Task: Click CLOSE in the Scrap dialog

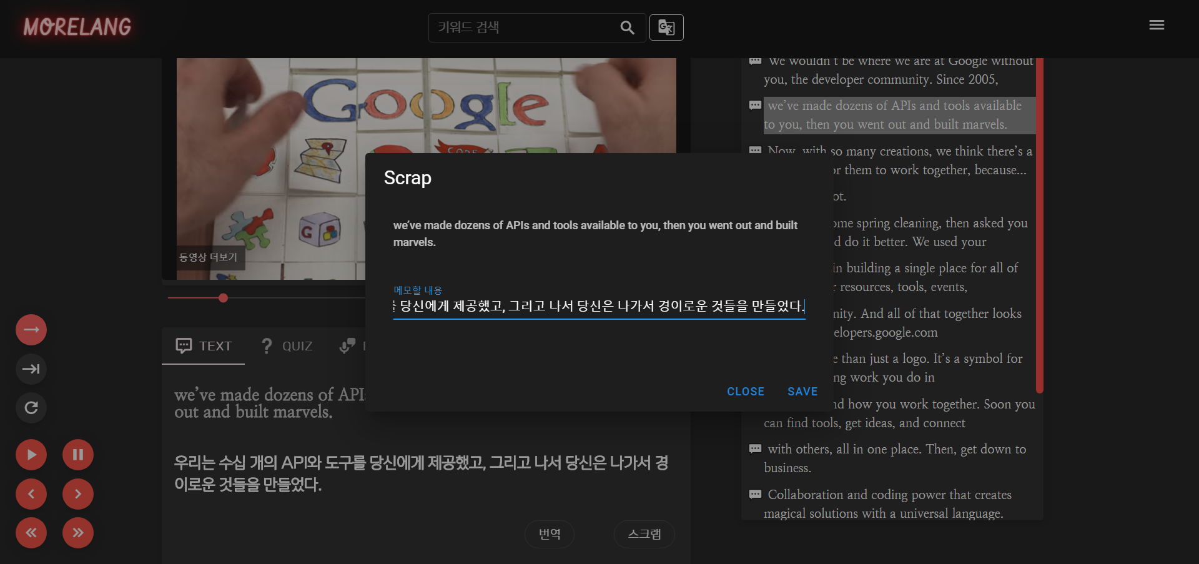Action: pos(746,392)
